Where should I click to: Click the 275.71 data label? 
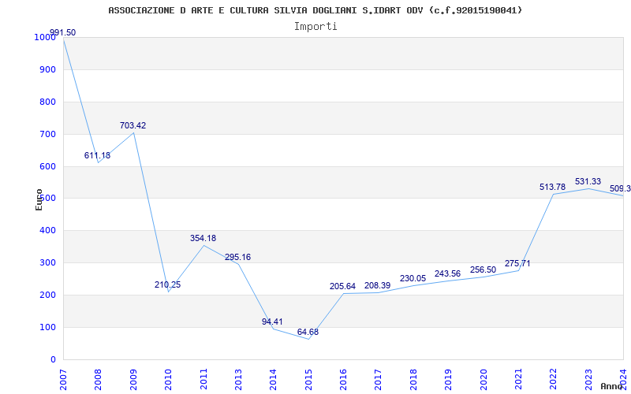[x=517, y=264]
